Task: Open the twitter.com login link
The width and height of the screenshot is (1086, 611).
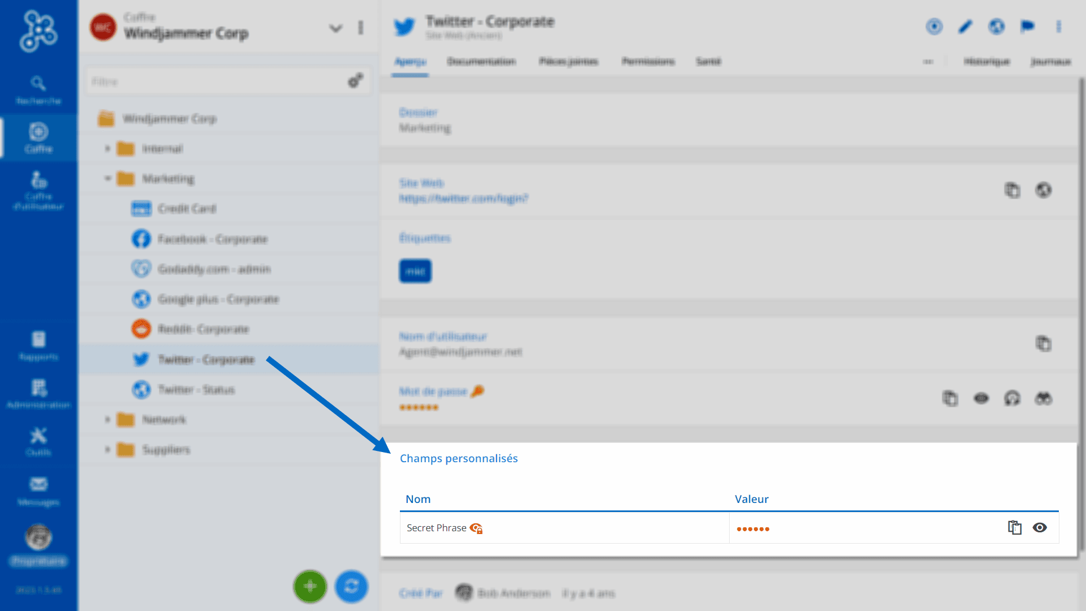Action: (x=463, y=199)
